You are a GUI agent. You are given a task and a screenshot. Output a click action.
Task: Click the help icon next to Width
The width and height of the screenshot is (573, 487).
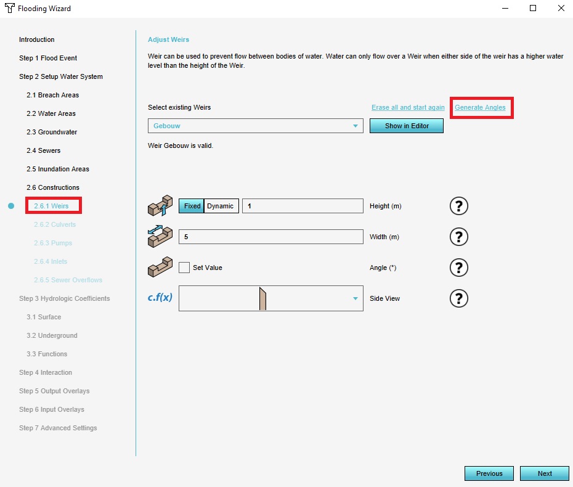pyautogui.click(x=459, y=237)
